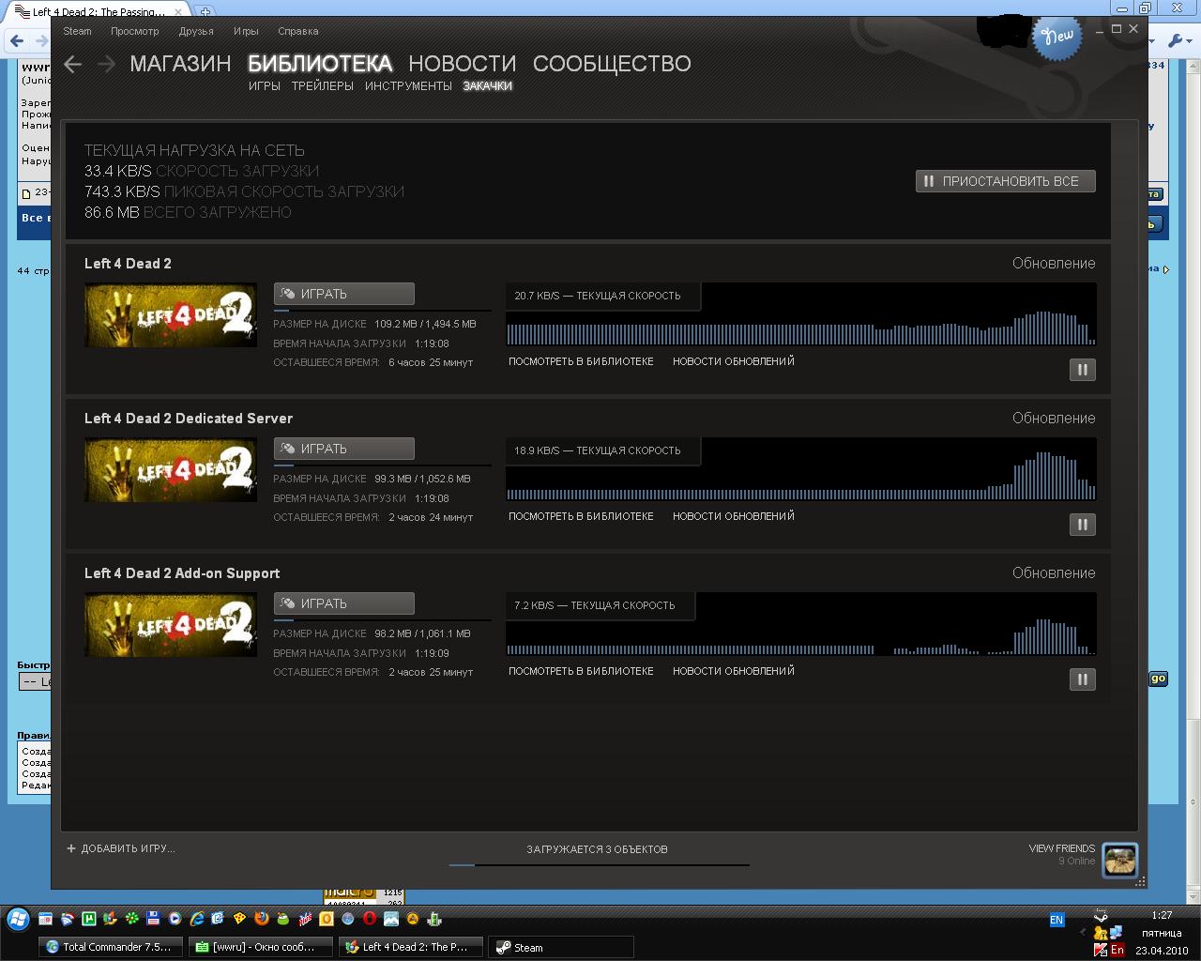Click the Add-on Support game thumbnail
Image resolution: width=1201 pixels, height=961 pixels.
[x=171, y=625]
